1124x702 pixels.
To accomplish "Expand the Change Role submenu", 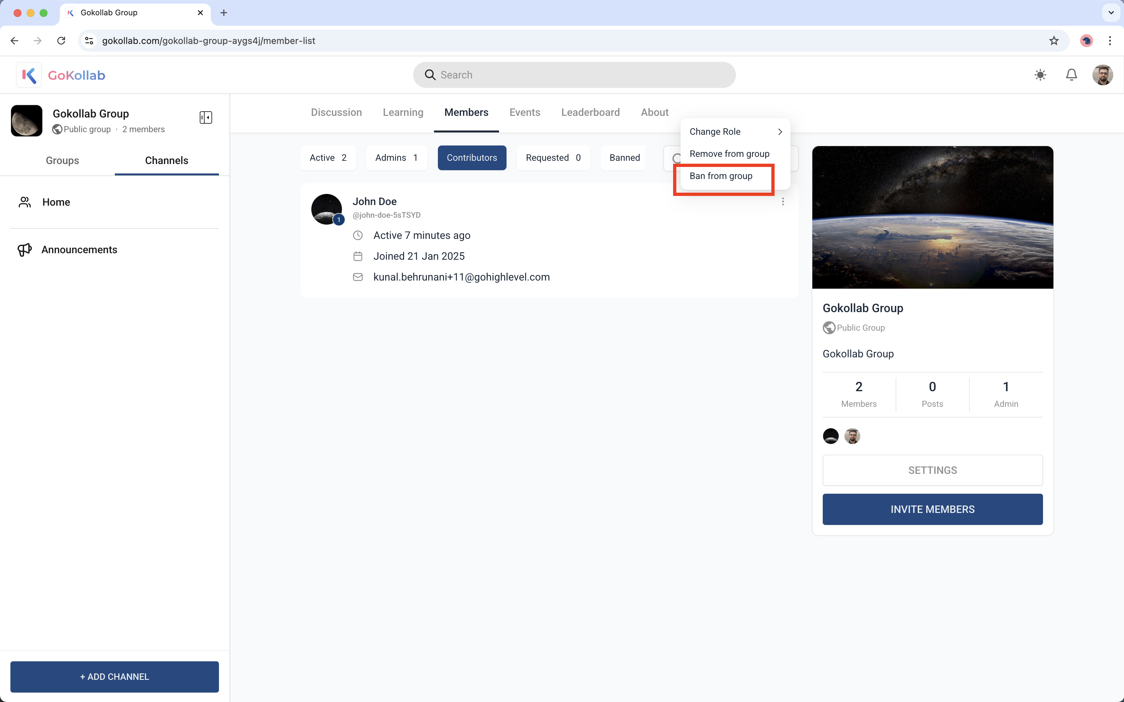I will coord(735,132).
